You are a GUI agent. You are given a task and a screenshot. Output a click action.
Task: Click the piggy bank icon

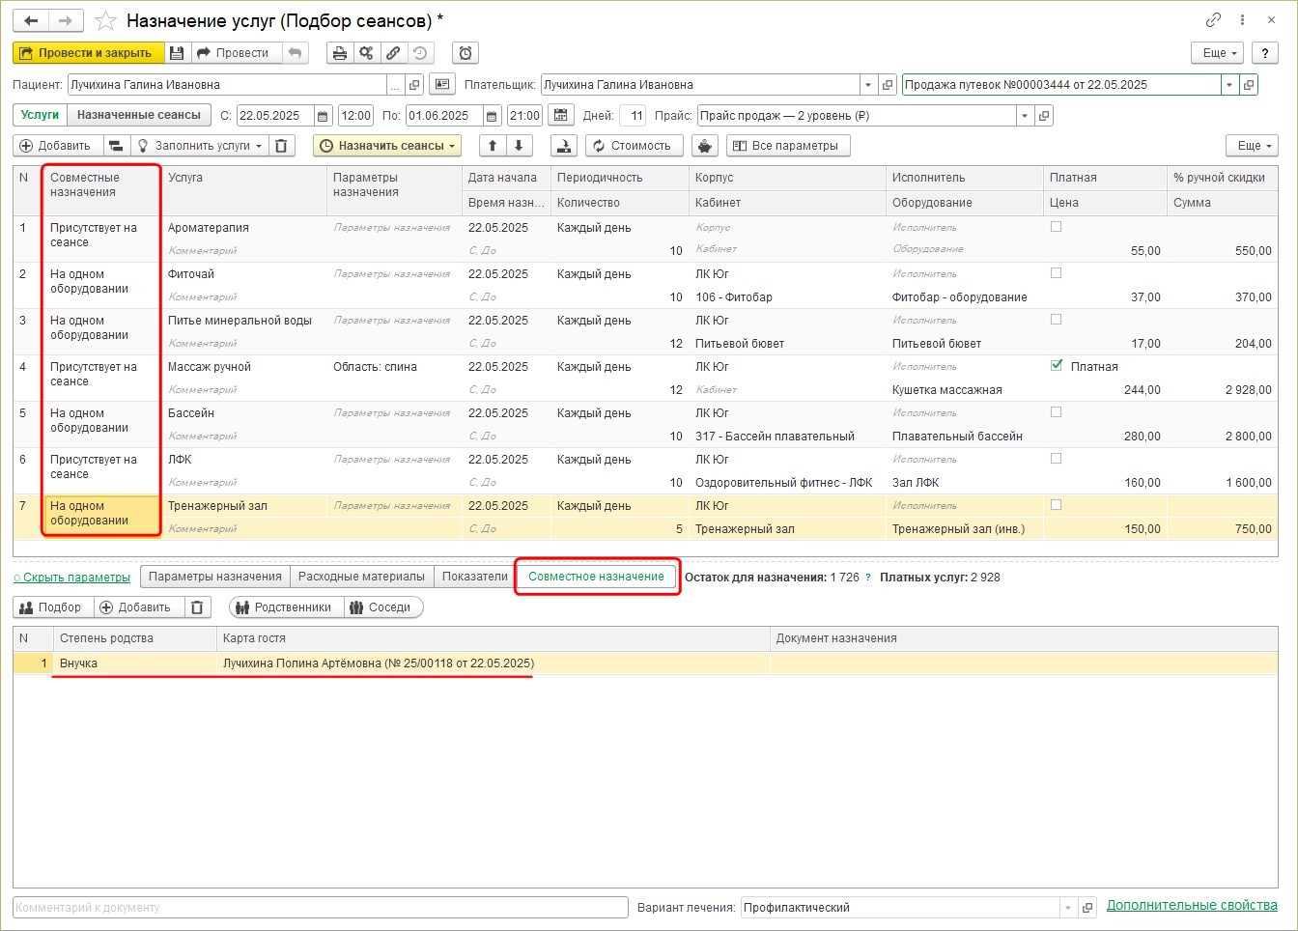click(x=705, y=146)
